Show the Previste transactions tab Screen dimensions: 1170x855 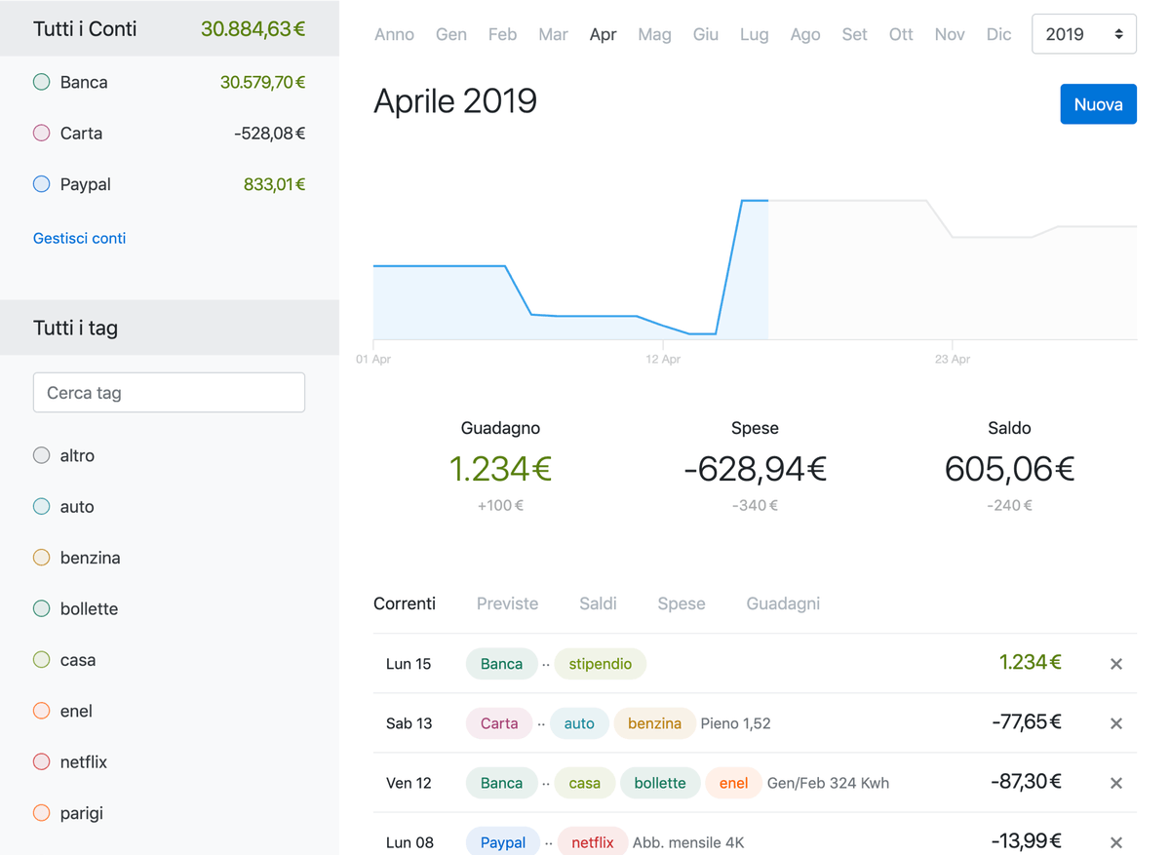pos(507,603)
